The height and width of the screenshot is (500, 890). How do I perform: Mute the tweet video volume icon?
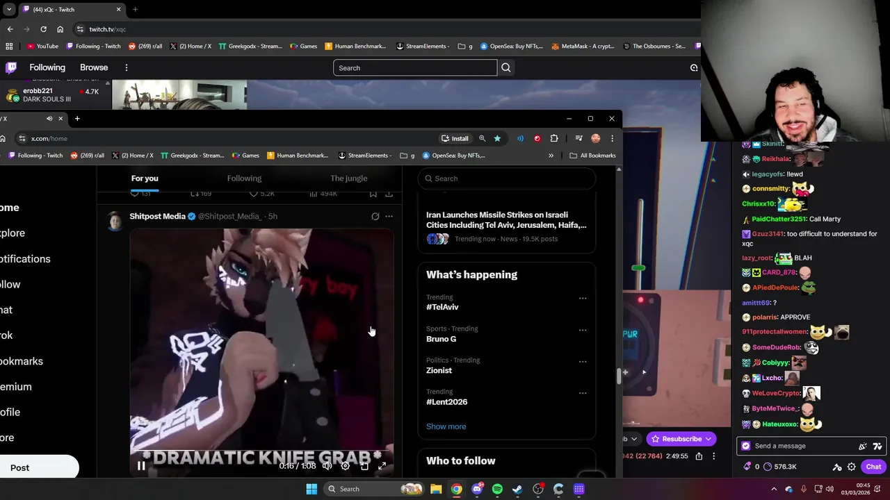click(x=327, y=466)
